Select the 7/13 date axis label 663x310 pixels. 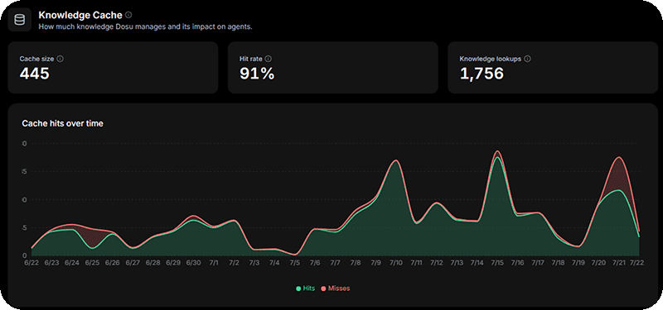[457, 263]
